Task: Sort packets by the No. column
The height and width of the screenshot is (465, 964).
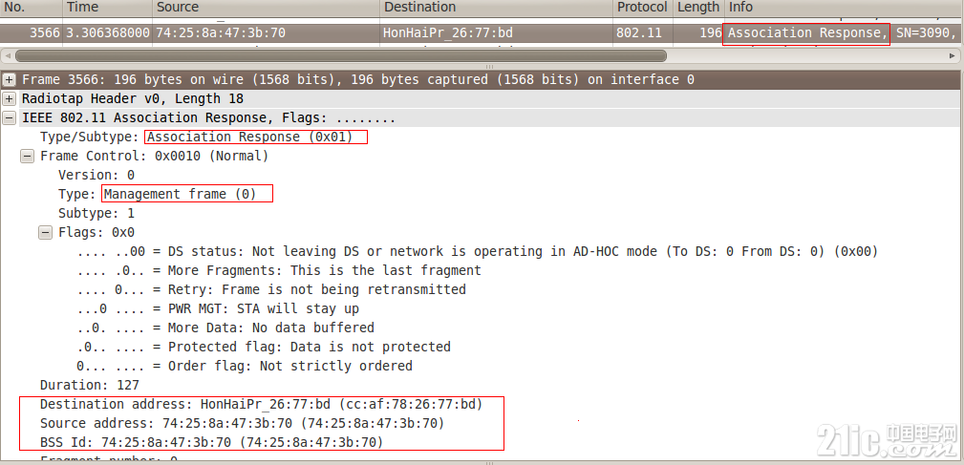Action: pyautogui.click(x=32, y=8)
